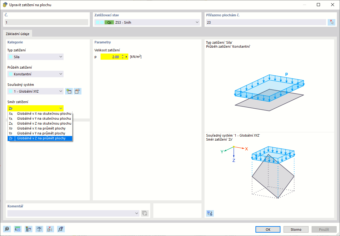
Task: Click the green Qs load case swatch
Action: tap(109, 22)
